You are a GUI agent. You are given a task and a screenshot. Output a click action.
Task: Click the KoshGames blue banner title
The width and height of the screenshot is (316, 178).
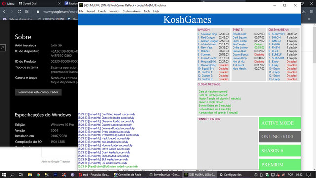point(188,20)
